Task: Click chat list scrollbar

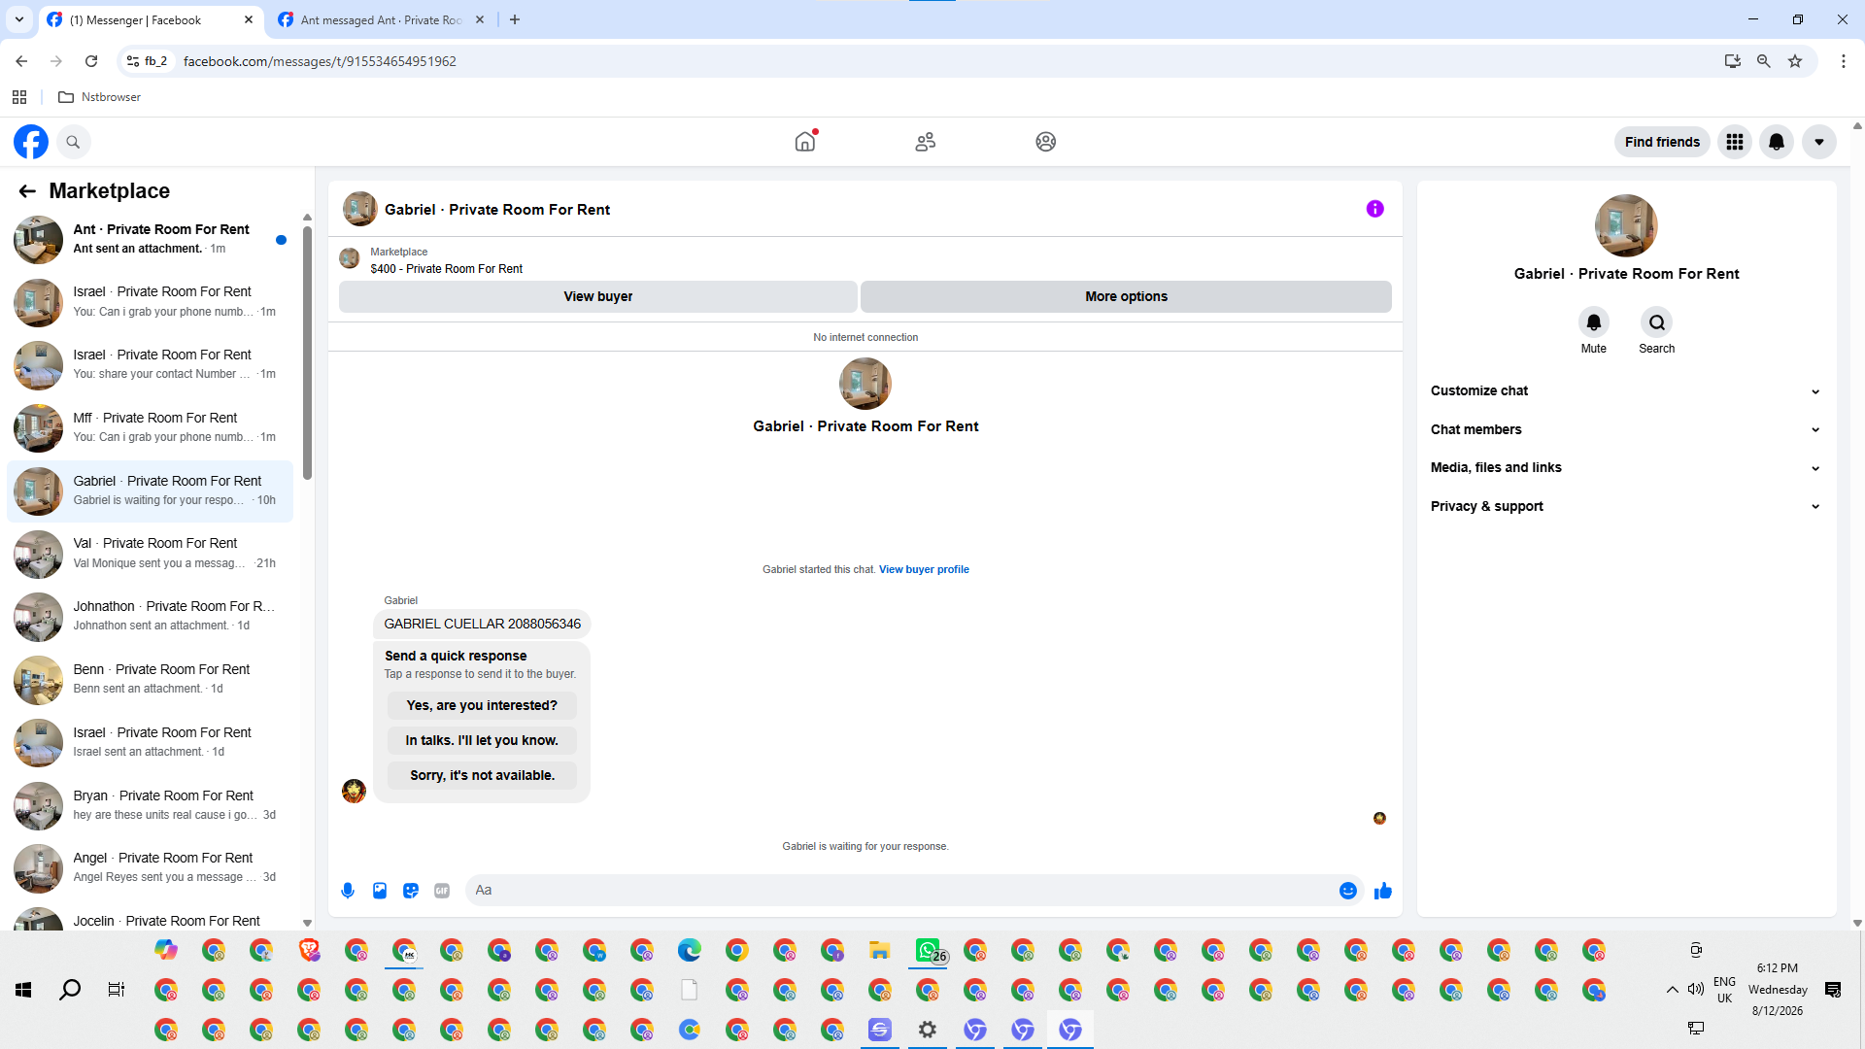Action: pos(307,354)
